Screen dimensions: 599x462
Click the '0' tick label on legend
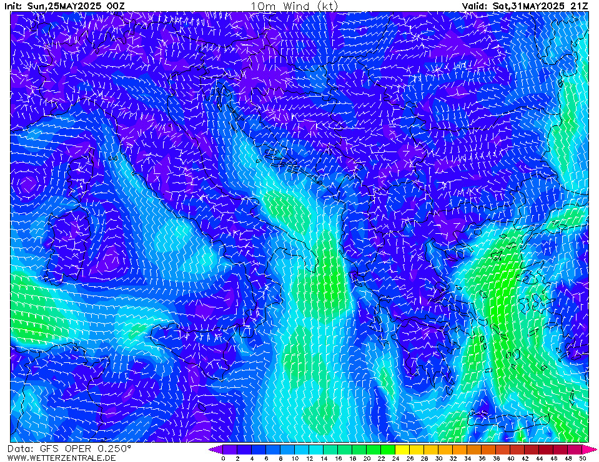pyautogui.click(x=223, y=458)
